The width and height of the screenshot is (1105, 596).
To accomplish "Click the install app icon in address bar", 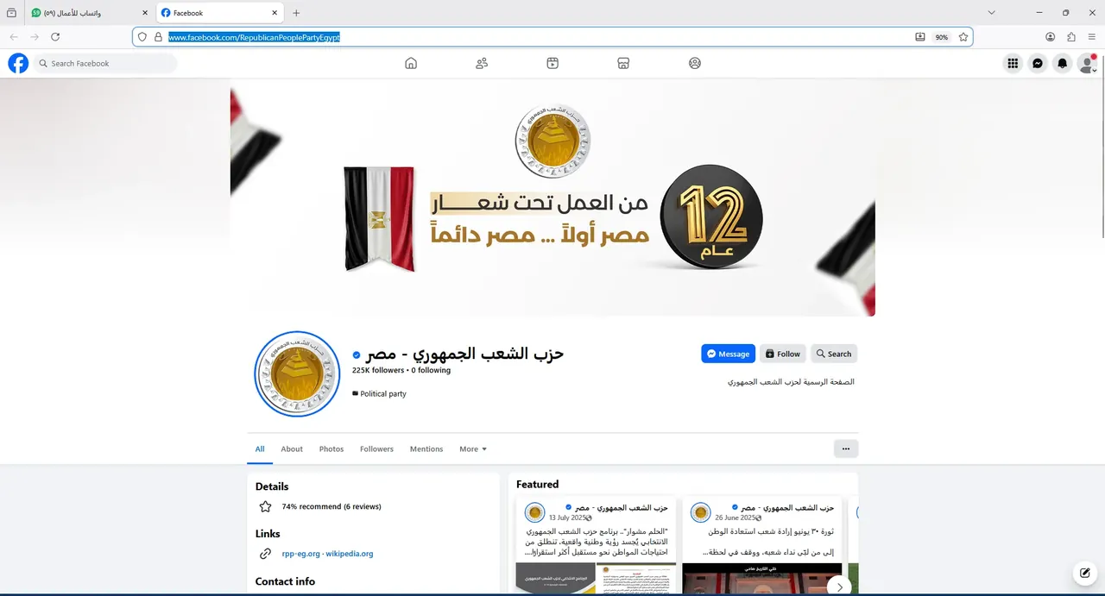I will pos(920,37).
